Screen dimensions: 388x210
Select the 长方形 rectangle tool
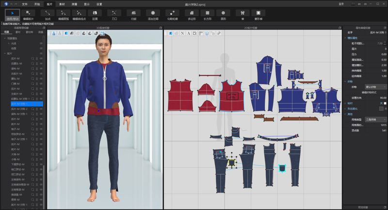(x=208, y=15)
